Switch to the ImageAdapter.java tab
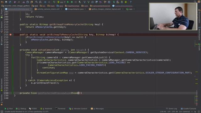 (x=75, y=9)
